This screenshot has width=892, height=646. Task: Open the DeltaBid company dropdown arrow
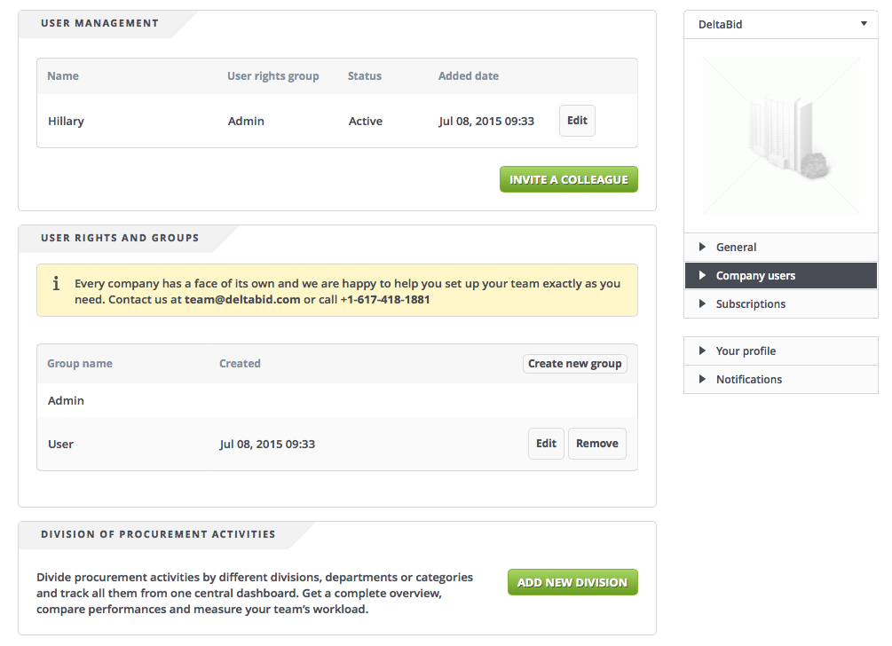[864, 24]
